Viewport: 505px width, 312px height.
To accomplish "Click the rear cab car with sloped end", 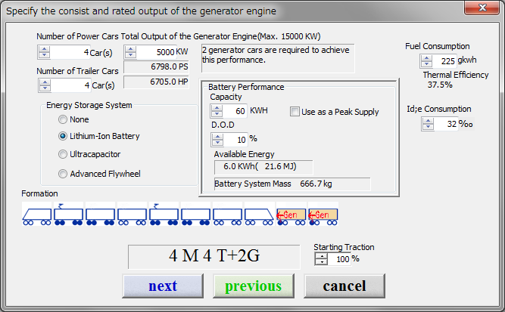I will click(259, 214).
